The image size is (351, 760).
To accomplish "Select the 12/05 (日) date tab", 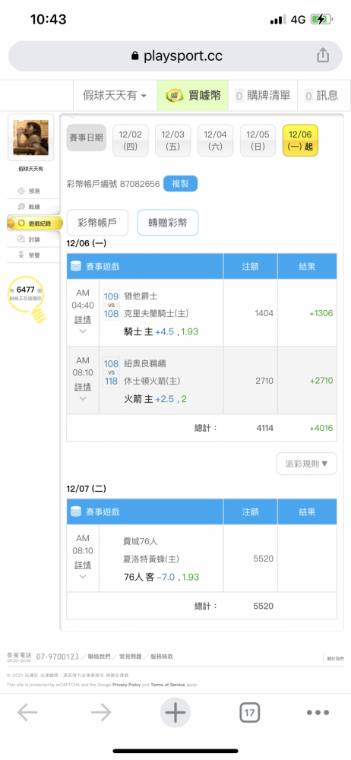I will click(258, 141).
